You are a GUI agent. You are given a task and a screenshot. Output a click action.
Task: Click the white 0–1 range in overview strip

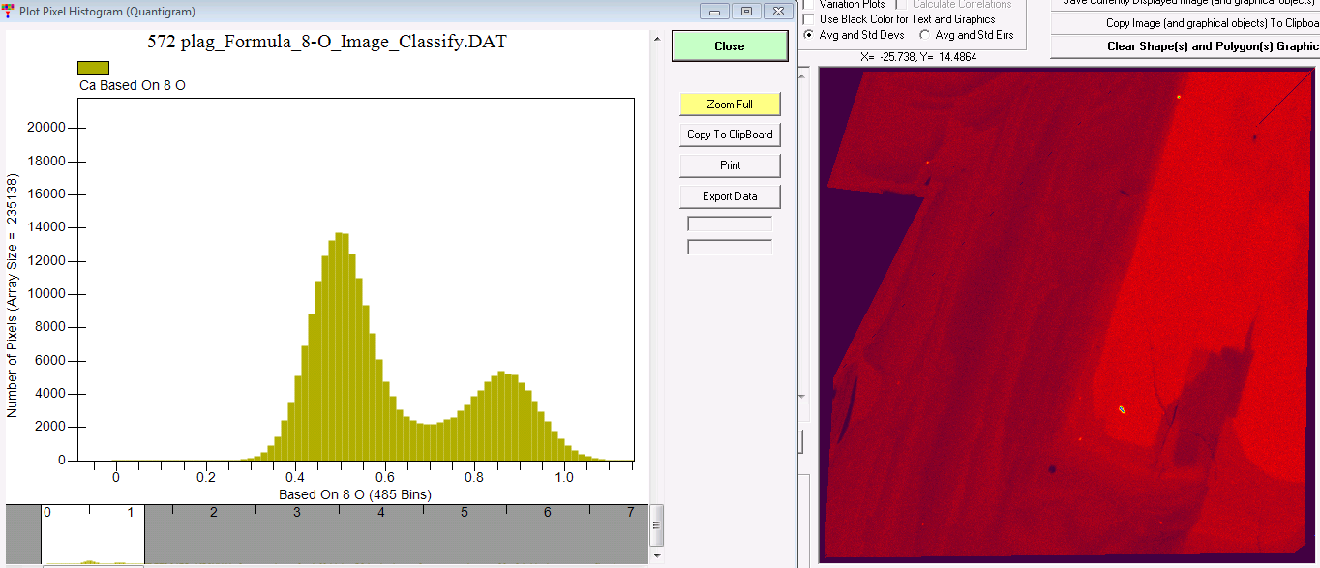pyautogui.click(x=93, y=533)
